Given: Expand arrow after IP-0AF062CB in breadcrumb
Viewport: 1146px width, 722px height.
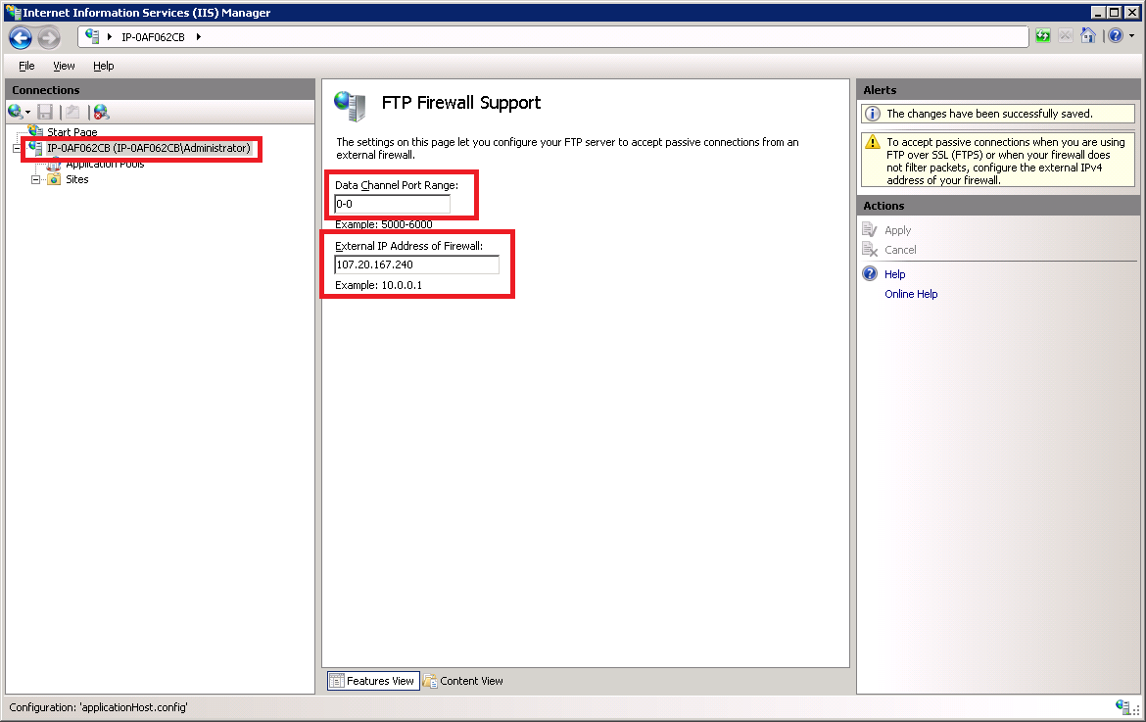Looking at the screenshot, I should click(198, 37).
